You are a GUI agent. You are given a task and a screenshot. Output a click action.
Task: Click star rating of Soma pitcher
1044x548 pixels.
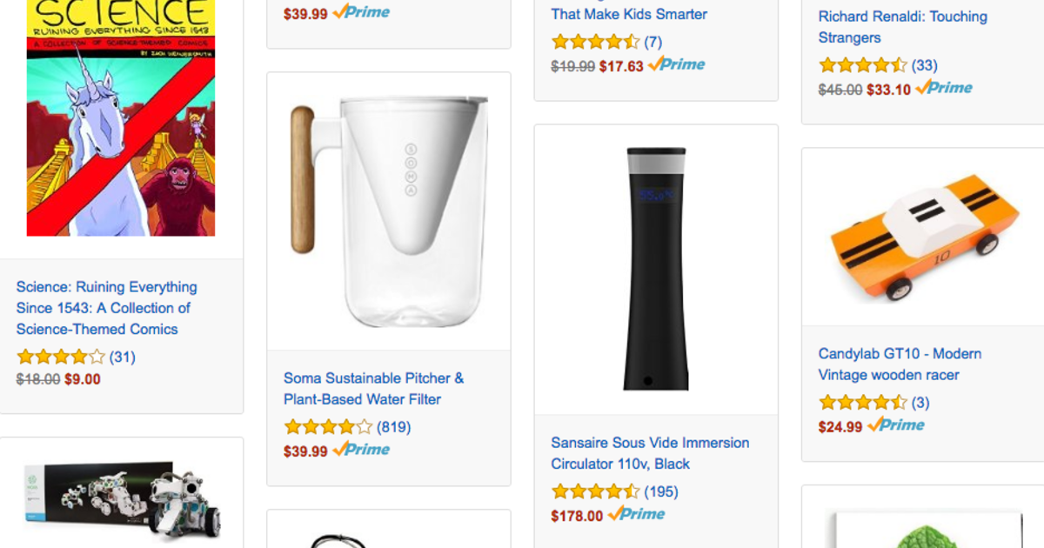pos(328,427)
